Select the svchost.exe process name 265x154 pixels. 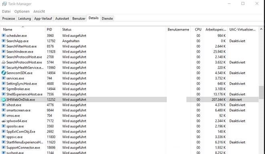(15, 152)
